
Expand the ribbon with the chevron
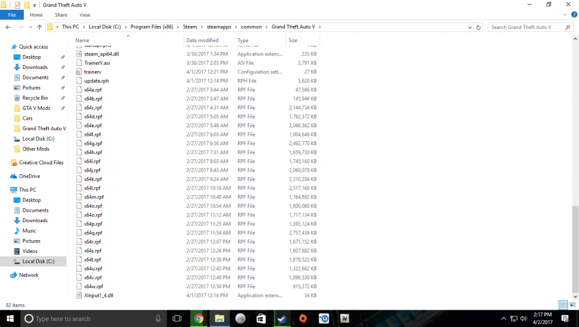tap(565, 15)
